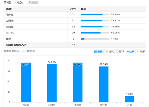Click 本题有效填写人次 label
The height and width of the screenshot is (107, 149).
(16, 45)
